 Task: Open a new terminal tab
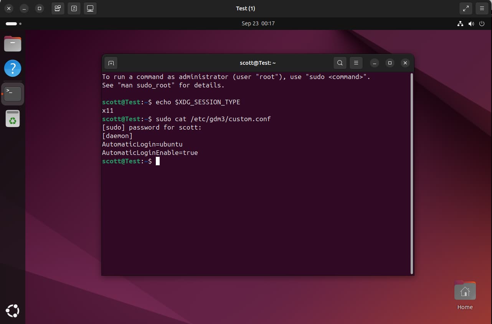coord(111,63)
